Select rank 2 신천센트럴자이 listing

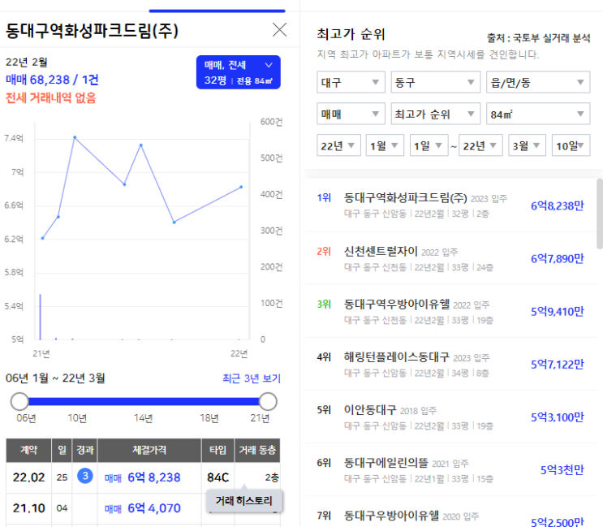coord(450,258)
